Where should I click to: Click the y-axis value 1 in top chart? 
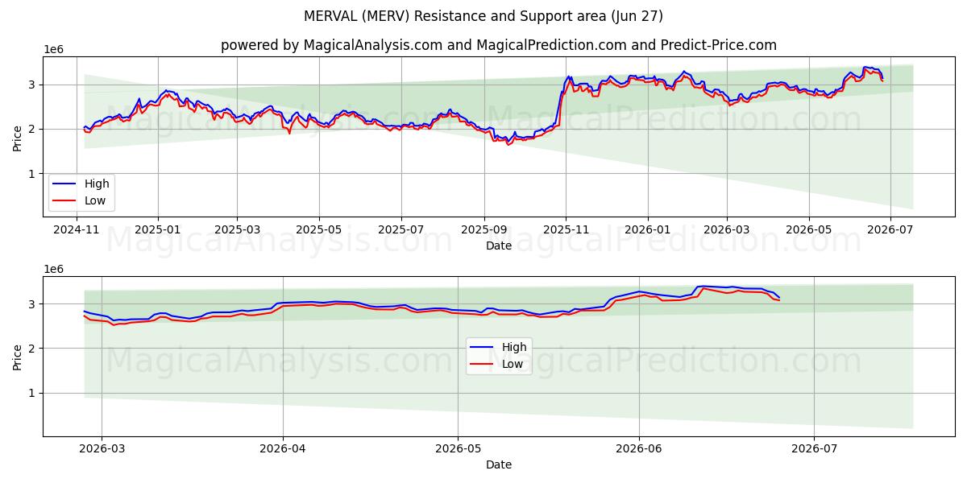tap(33, 174)
